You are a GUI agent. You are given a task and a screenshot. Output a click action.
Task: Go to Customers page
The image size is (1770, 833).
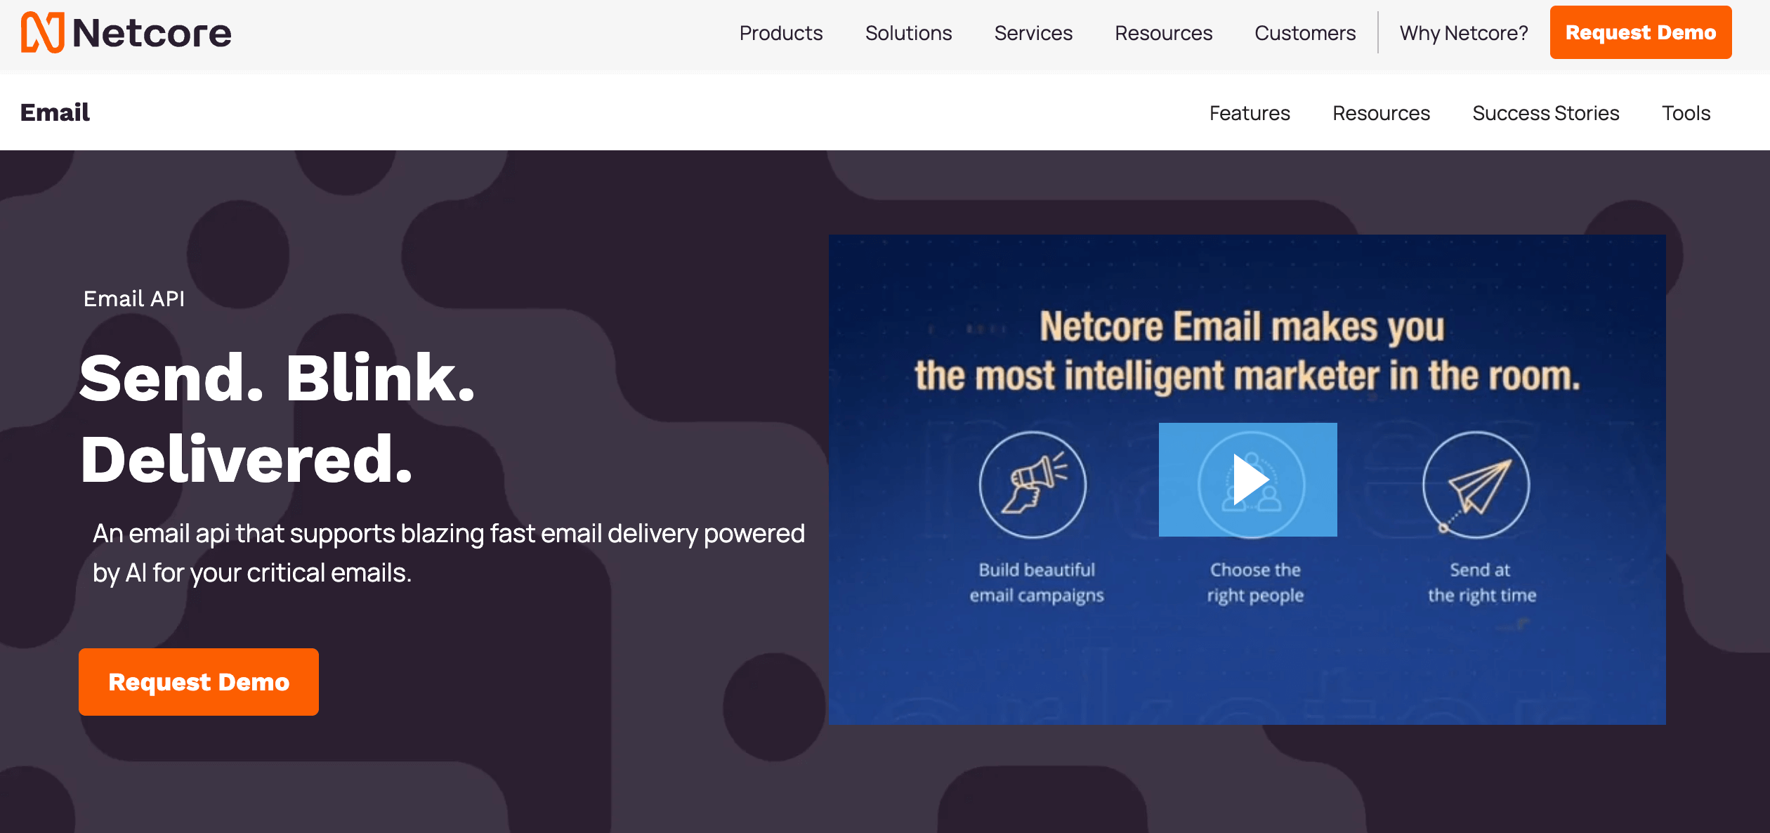coord(1305,33)
